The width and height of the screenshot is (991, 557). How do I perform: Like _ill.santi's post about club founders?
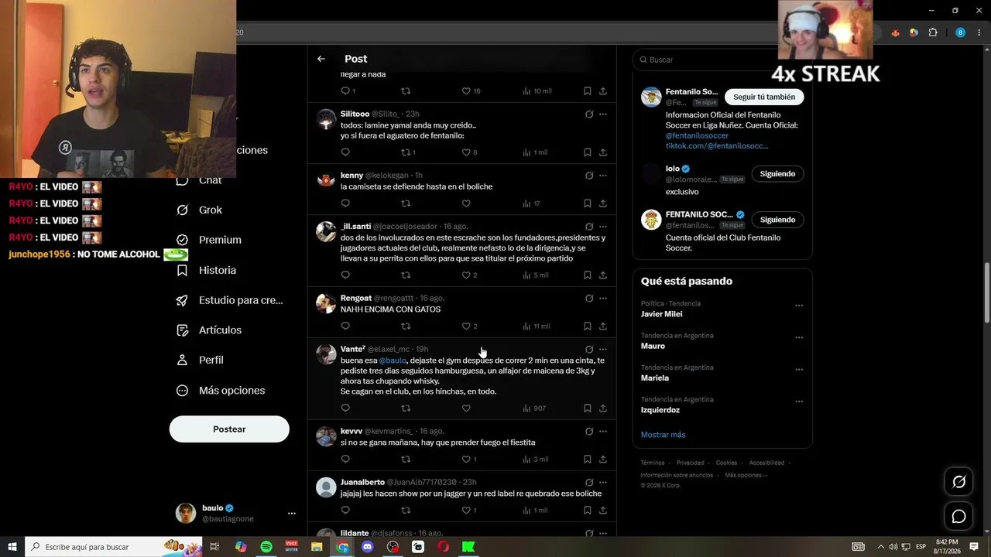pyautogui.click(x=466, y=275)
